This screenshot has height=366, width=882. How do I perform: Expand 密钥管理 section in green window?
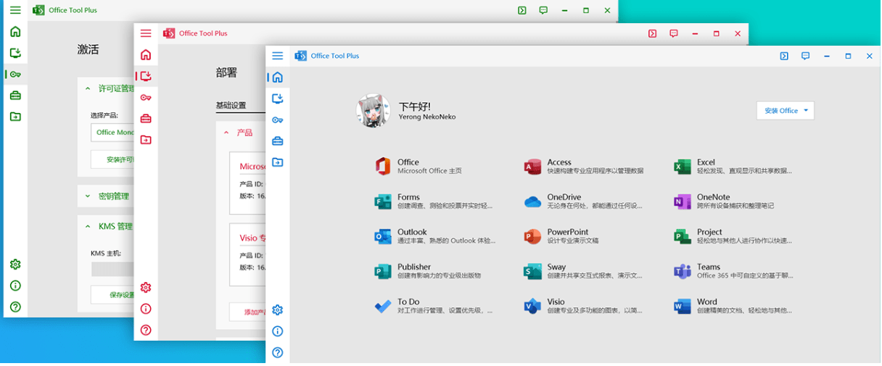click(88, 196)
